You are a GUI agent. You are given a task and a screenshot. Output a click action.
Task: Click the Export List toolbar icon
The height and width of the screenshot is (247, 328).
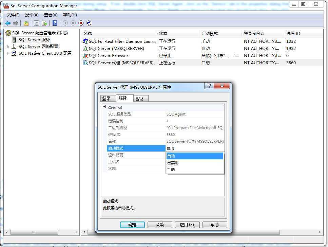[44, 23]
